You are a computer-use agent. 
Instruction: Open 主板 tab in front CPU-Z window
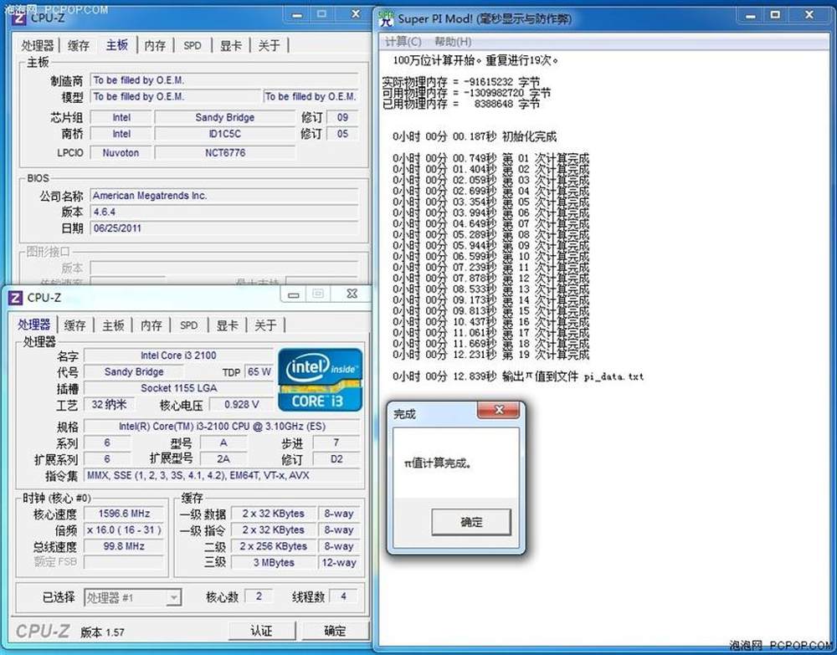[x=113, y=325]
